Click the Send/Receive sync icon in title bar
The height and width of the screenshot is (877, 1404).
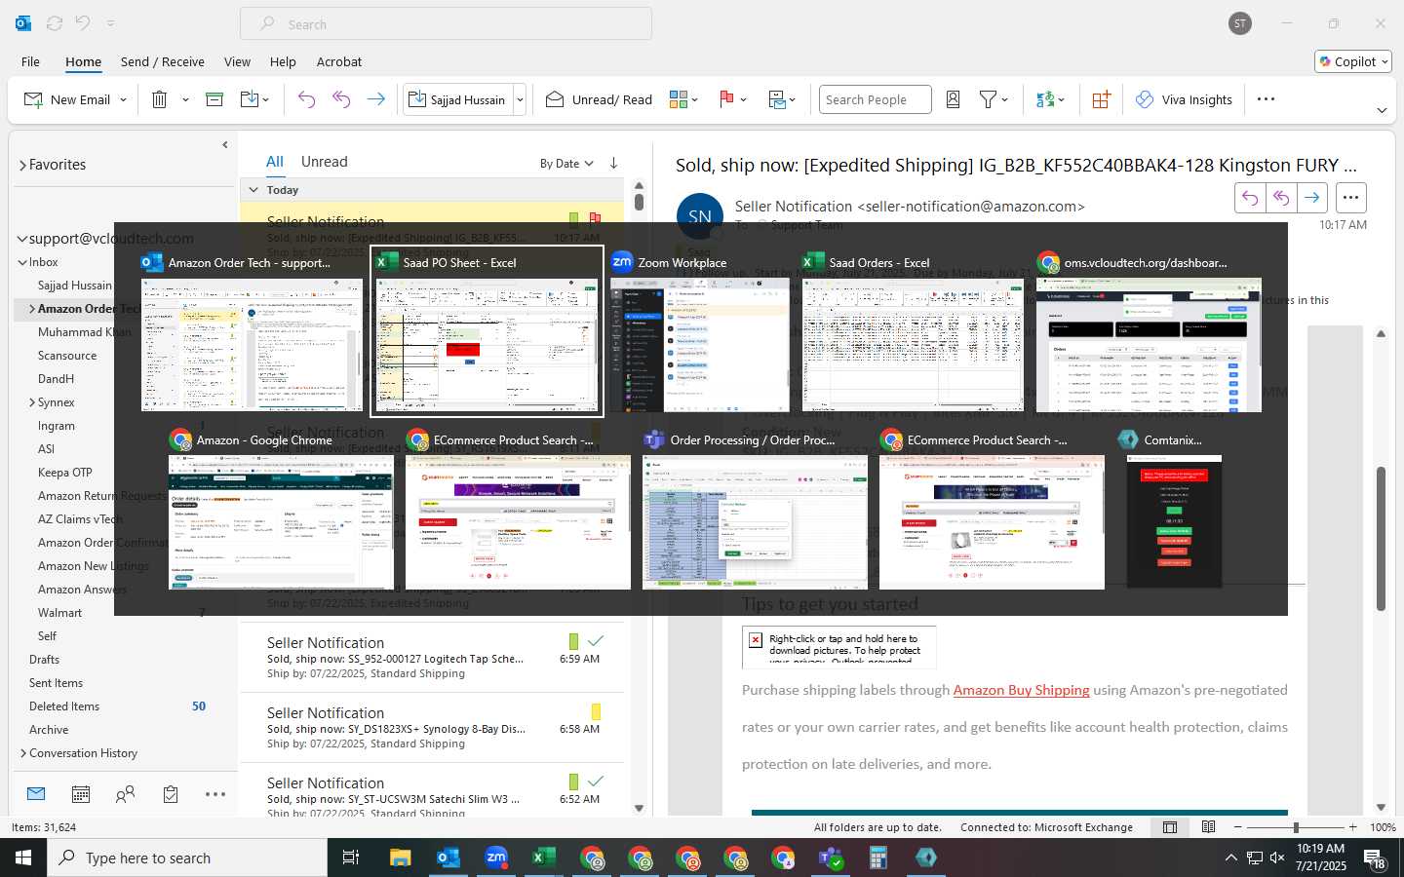(55, 23)
